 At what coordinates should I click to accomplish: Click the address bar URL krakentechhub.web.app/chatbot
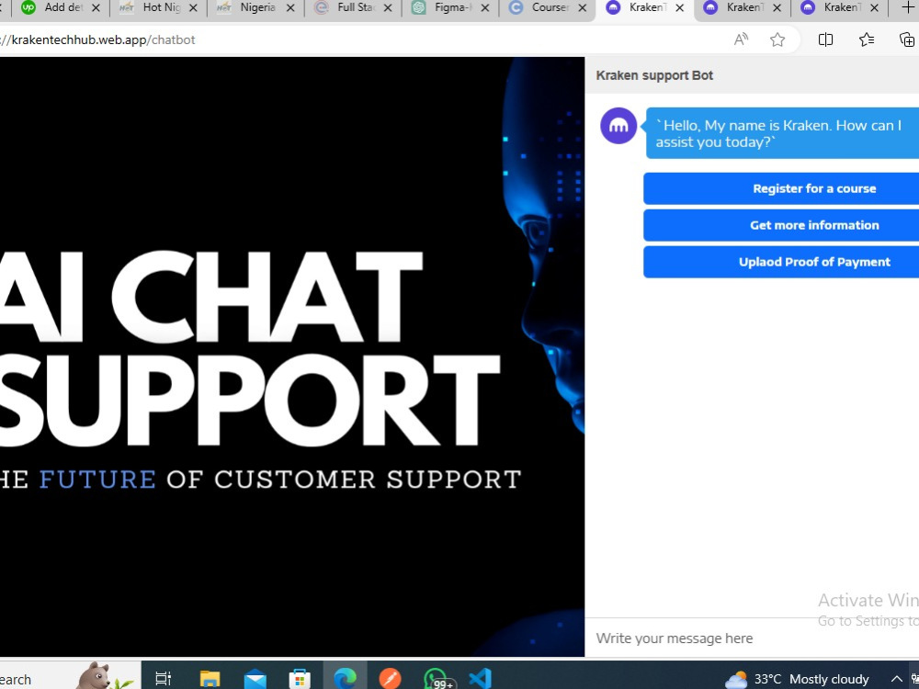pyautogui.click(x=98, y=40)
